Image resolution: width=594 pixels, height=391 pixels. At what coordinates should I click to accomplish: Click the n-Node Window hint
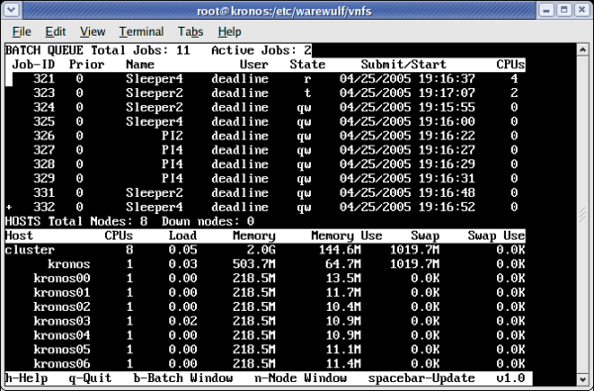coord(300,378)
